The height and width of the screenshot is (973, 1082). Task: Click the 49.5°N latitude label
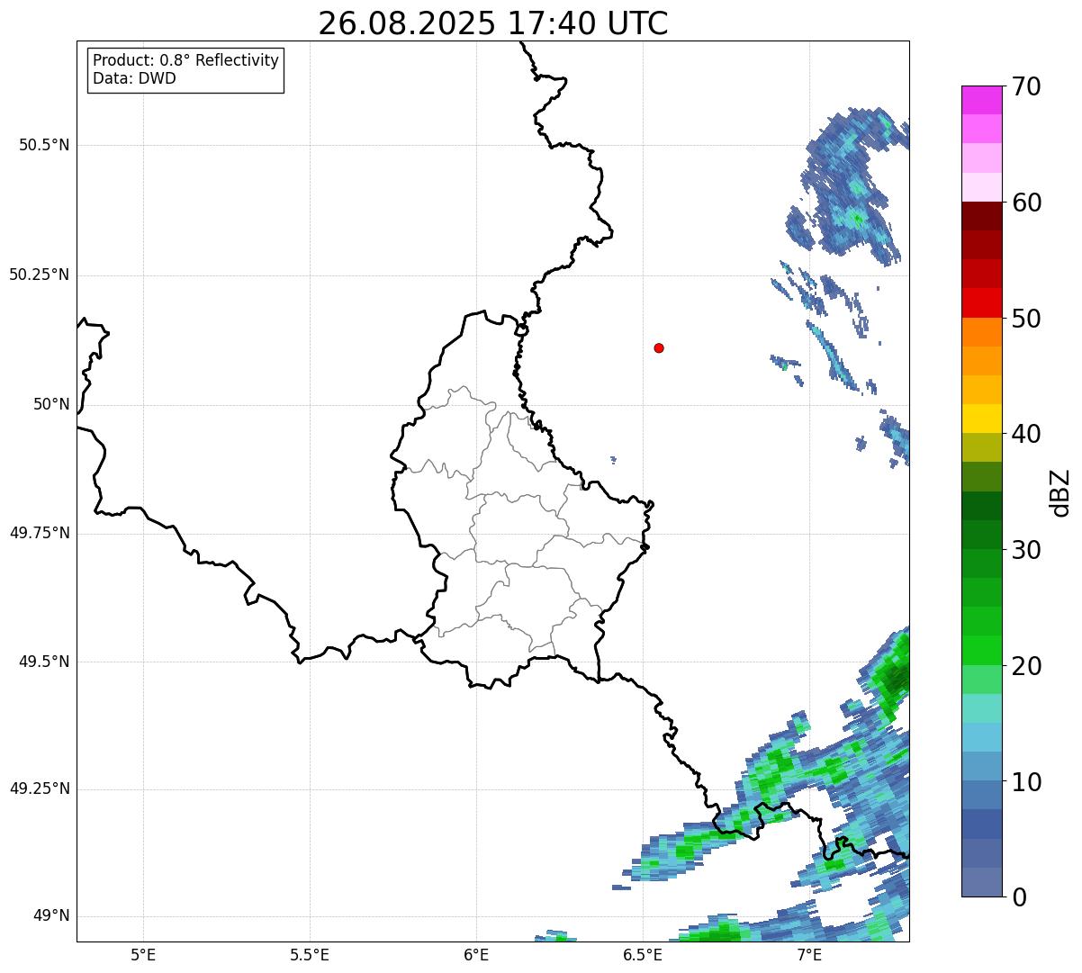click(44, 662)
